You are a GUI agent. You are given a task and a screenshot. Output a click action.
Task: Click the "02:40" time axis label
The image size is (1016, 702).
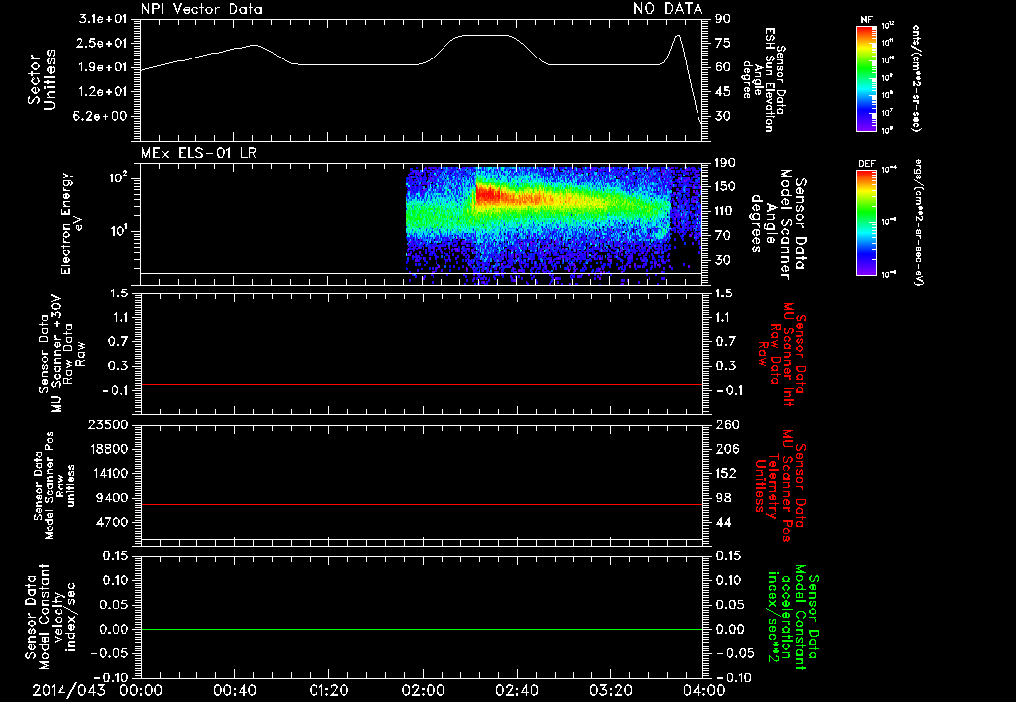tap(516, 690)
